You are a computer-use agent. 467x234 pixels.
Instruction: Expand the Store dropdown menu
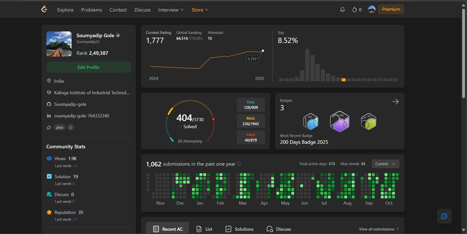tap(200, 10)
